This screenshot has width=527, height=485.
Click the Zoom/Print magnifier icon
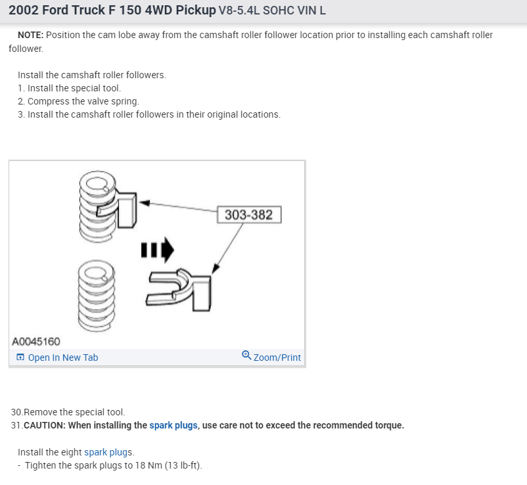tap(246, 356)
